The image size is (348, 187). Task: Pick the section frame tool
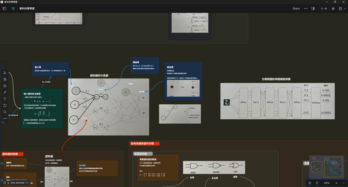pos(5,105)
